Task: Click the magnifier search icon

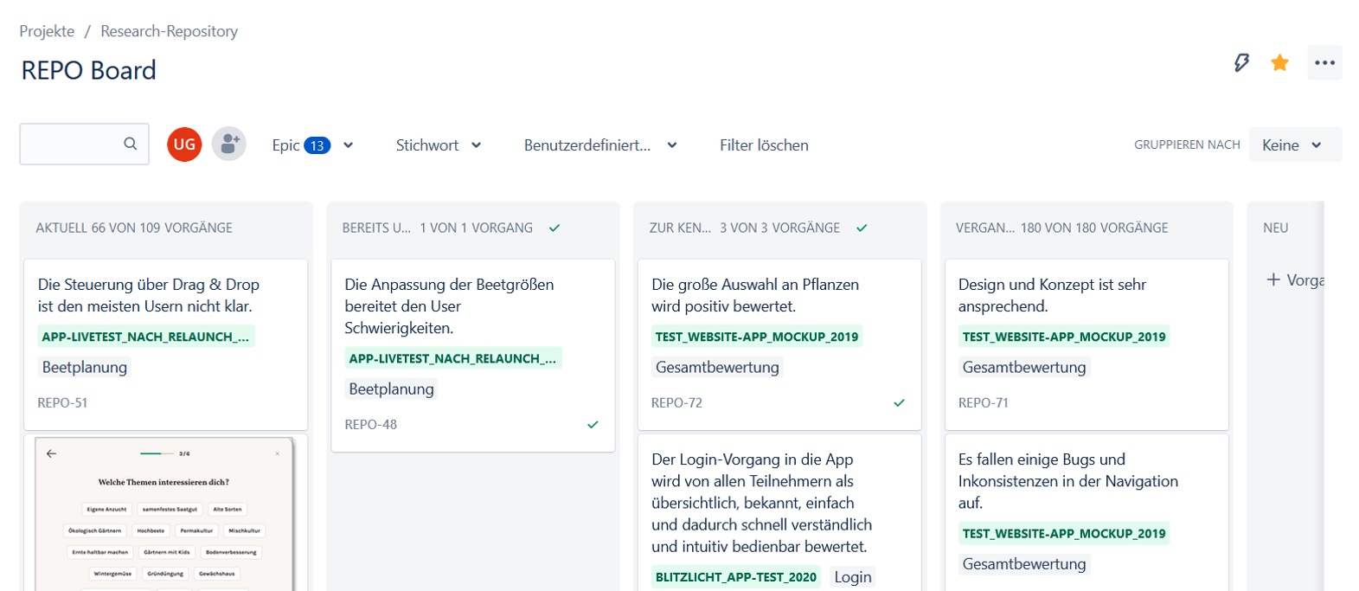Action: (131, 144)
